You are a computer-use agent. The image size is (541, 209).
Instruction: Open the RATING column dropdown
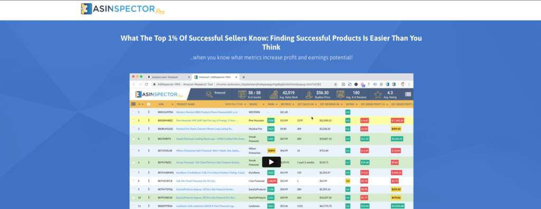click(357, 104)
